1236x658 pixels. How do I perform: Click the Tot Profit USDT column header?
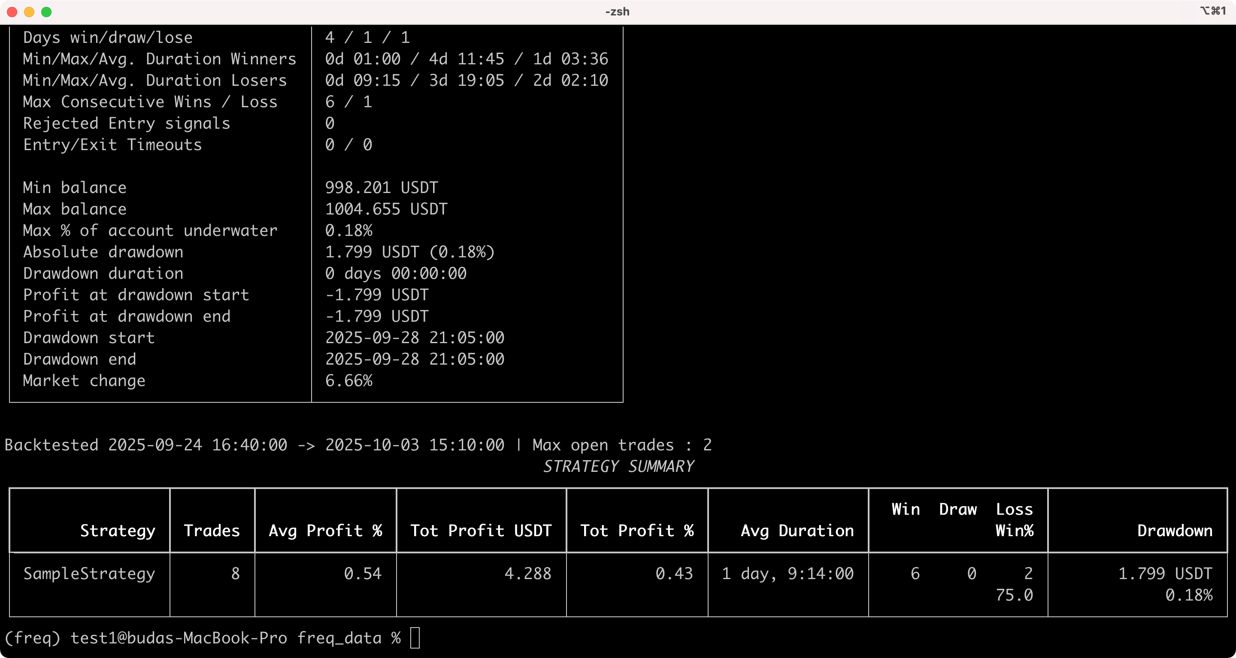coord(481,531)
